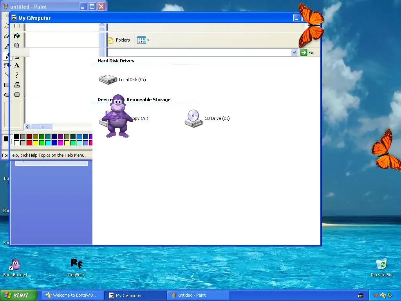Viewport: 401px width, 301px height.
Task: Click the Local Disk (C:) drive icon
Action: (108, 79)
